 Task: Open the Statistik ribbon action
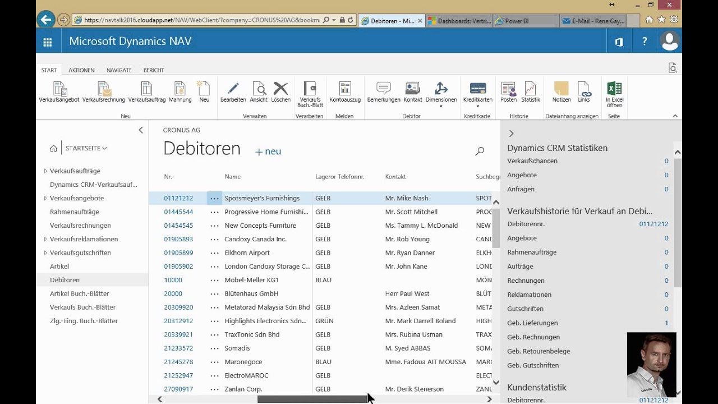tap(531, 92)
